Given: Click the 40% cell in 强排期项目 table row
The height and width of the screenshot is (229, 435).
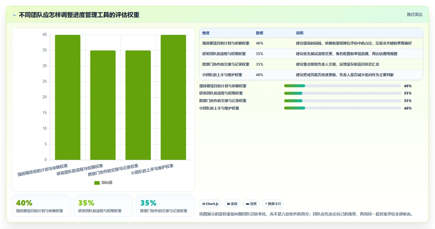Looking at the screenshot, I should pyautogui.click(x=260, y=43).
